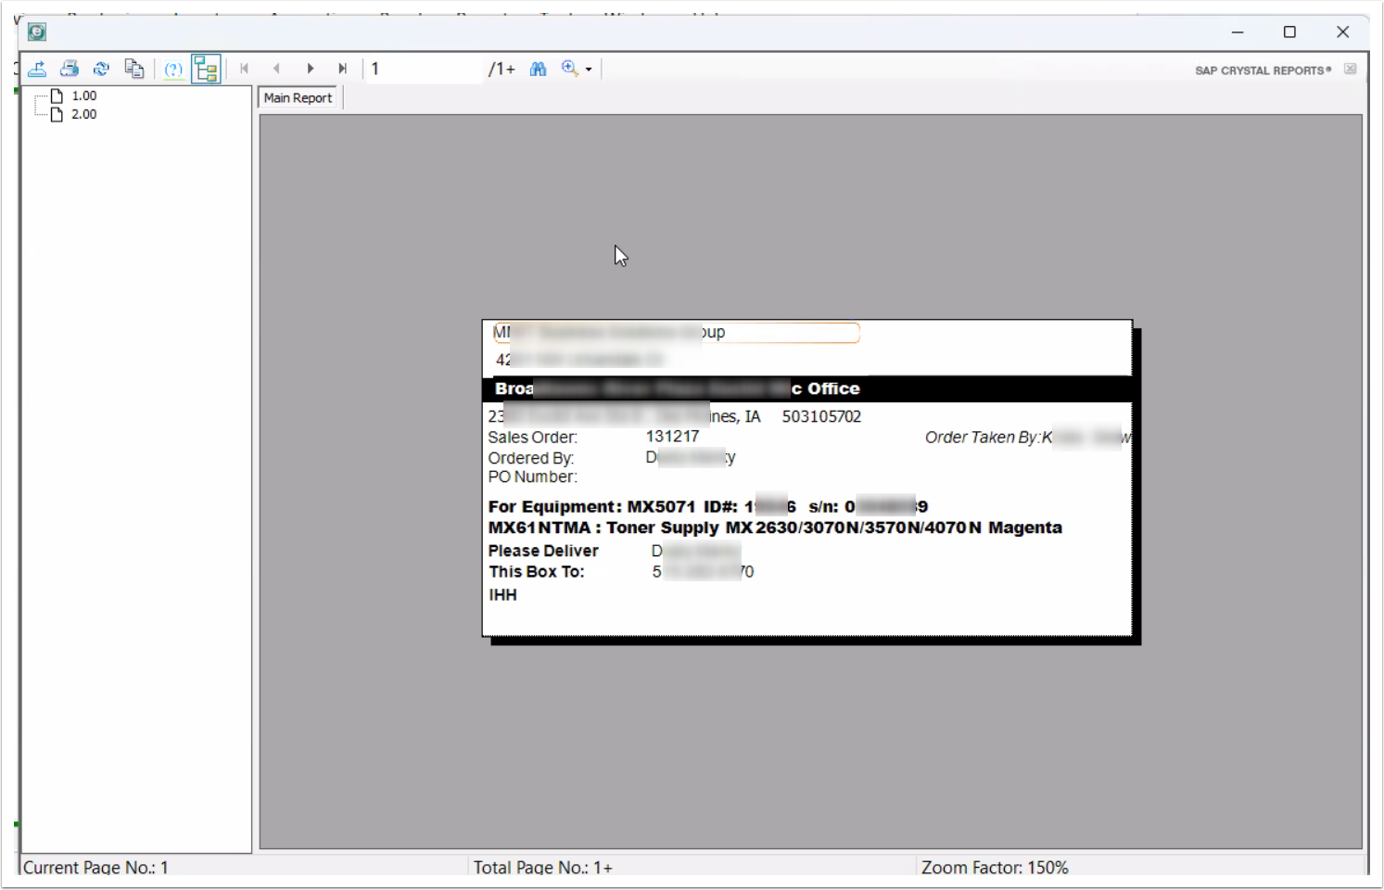Refresh the report data
1384x890 pixels.
[x=102, y=68]
